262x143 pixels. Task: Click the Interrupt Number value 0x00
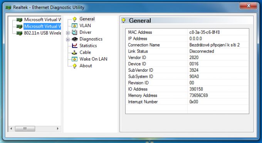[x=194, y=102]
